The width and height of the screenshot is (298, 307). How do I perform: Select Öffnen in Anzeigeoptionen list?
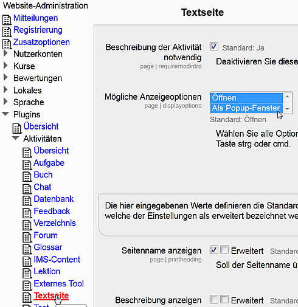(x=246, y=98)
